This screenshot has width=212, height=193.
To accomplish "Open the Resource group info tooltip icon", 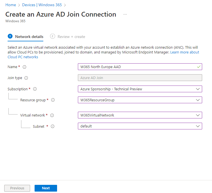I will pos(53,100).
